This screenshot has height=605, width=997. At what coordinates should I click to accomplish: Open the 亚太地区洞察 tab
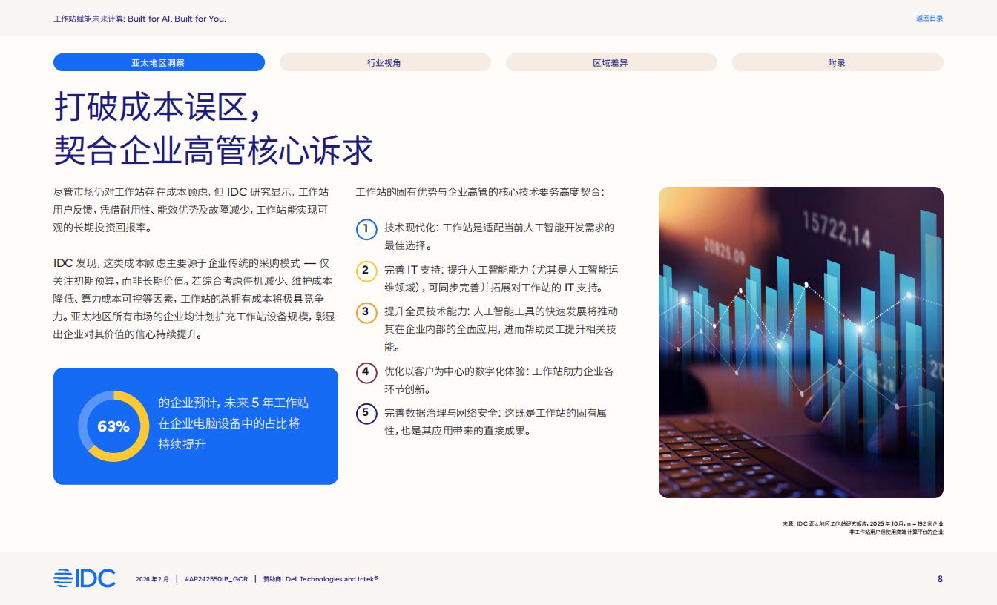159,62
